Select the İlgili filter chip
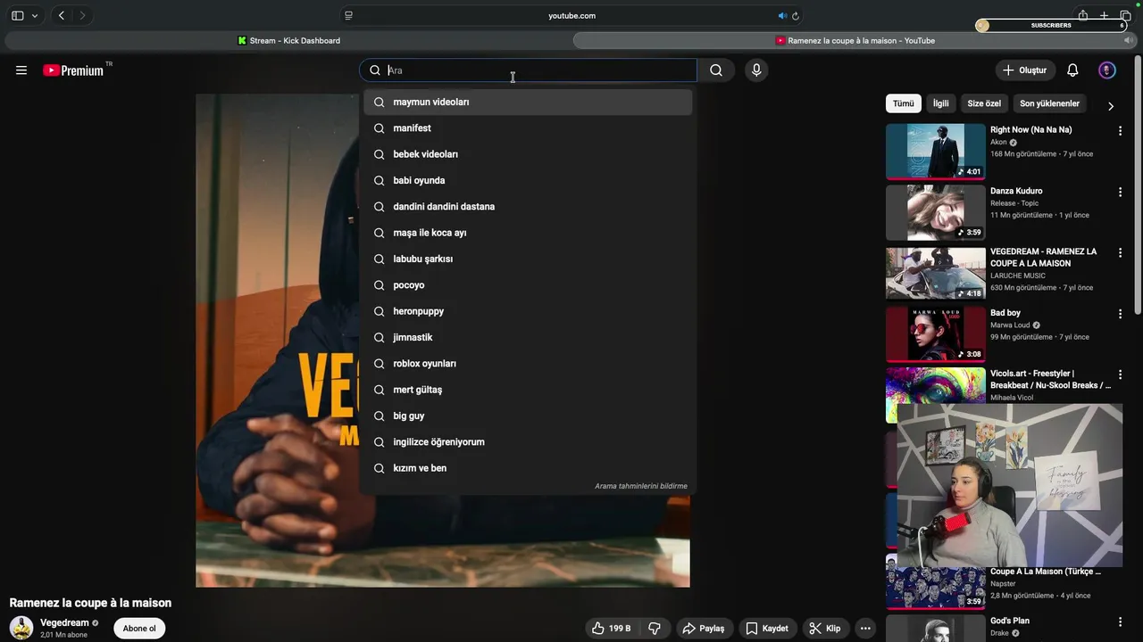 (x=941, y=103)
